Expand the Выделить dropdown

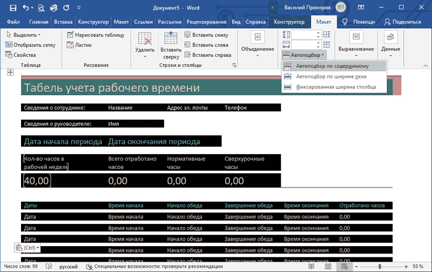25,35
